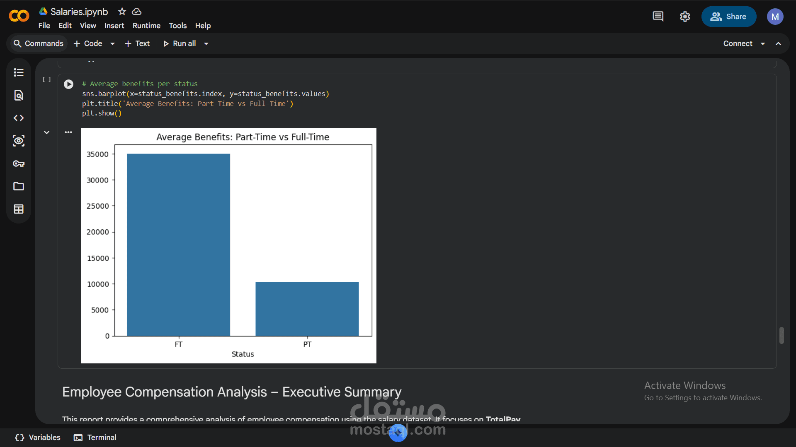Click the Share button
Image resolution: width=796 pixels, height=447 pixels.
tap(728, 17)
